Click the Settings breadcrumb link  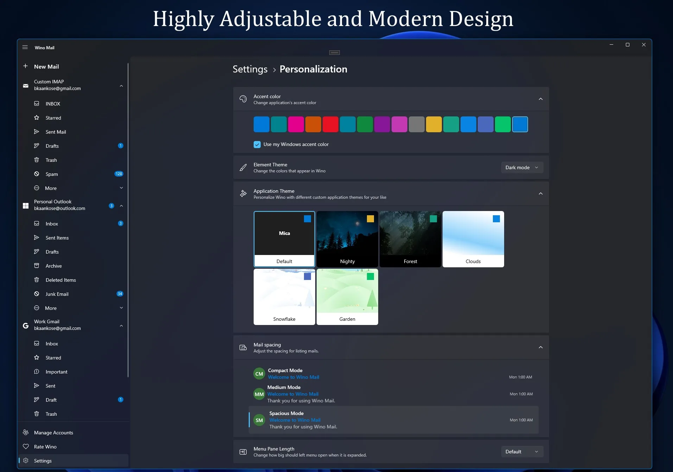pyautogui.click(x=250, y=69)
